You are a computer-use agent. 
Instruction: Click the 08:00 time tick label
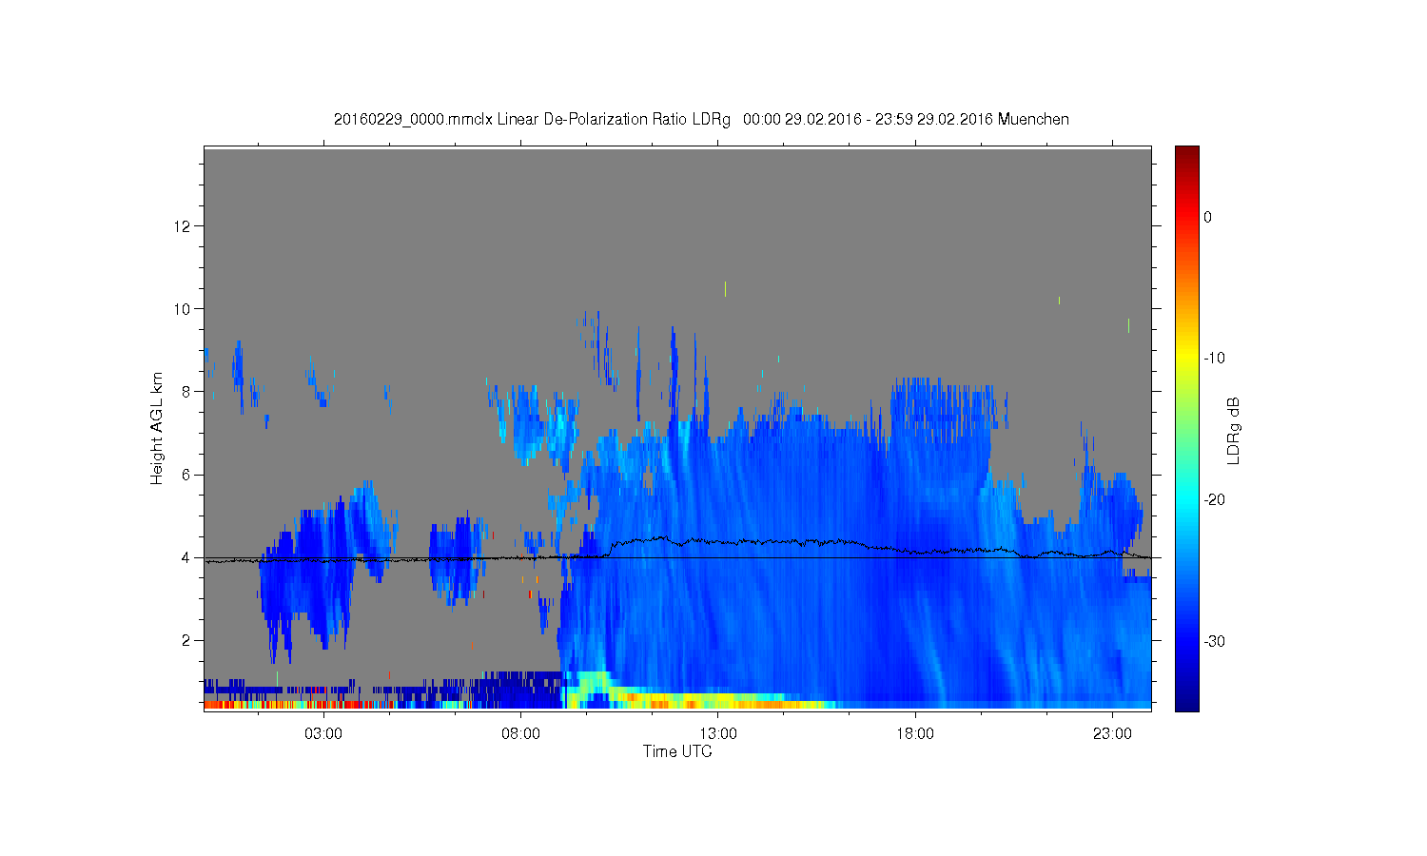point(520,734)
